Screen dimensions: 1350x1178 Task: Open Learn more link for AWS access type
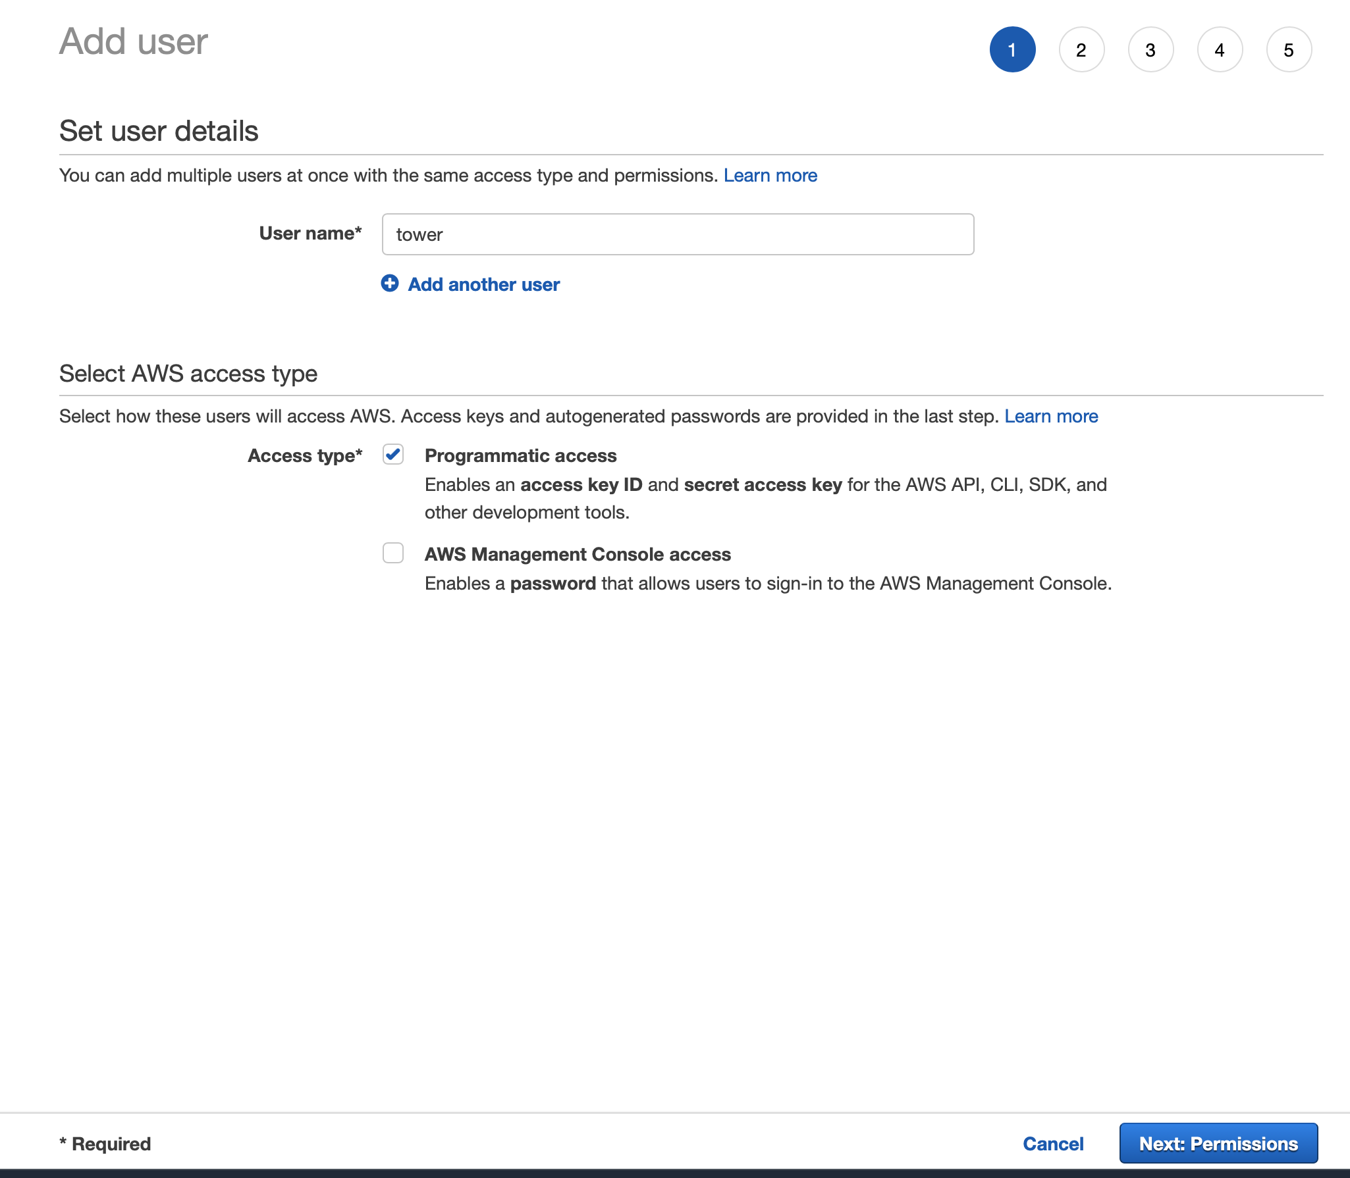pos(1051,417)
